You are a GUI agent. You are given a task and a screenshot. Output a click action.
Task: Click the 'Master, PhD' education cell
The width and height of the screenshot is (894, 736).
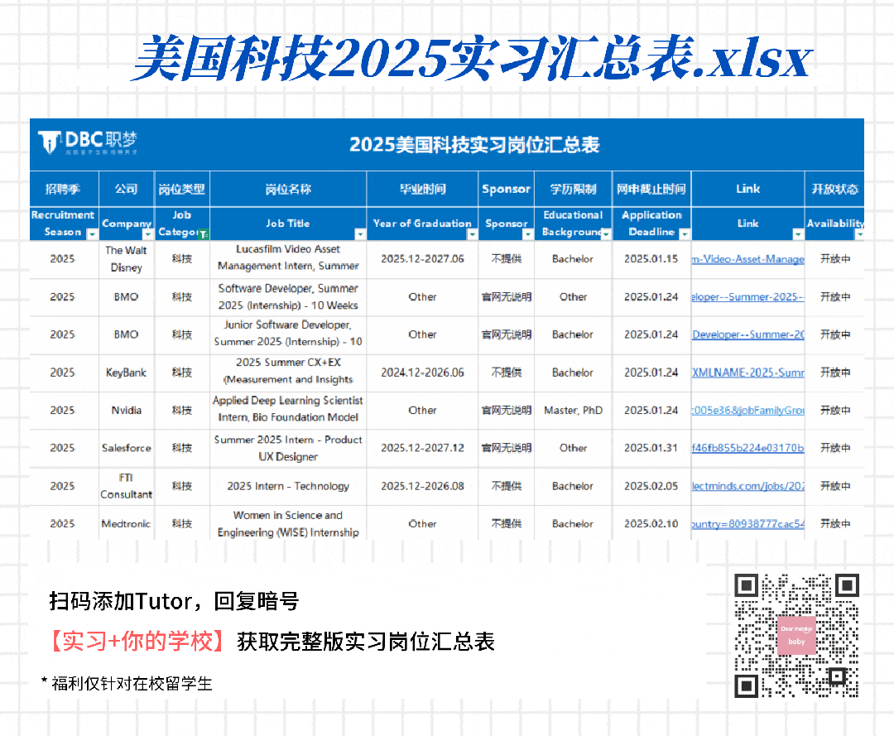point(573,411)
